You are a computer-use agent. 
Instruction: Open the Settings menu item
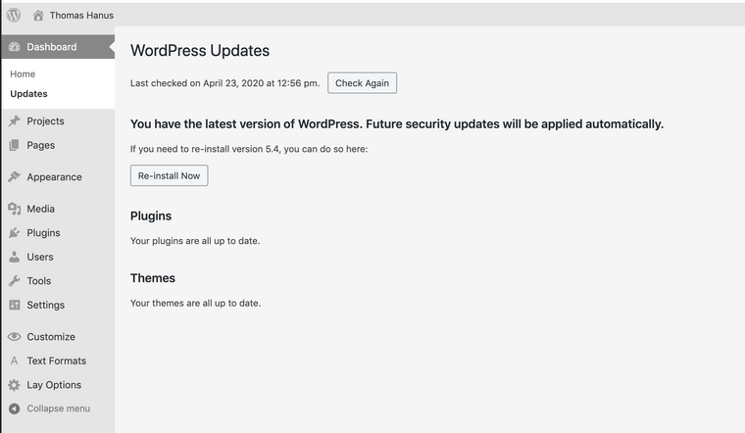(x=45, y=305)
